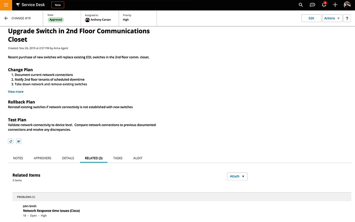Click the Service Desk logo
The image size is (355, 222).
point(30,5)
